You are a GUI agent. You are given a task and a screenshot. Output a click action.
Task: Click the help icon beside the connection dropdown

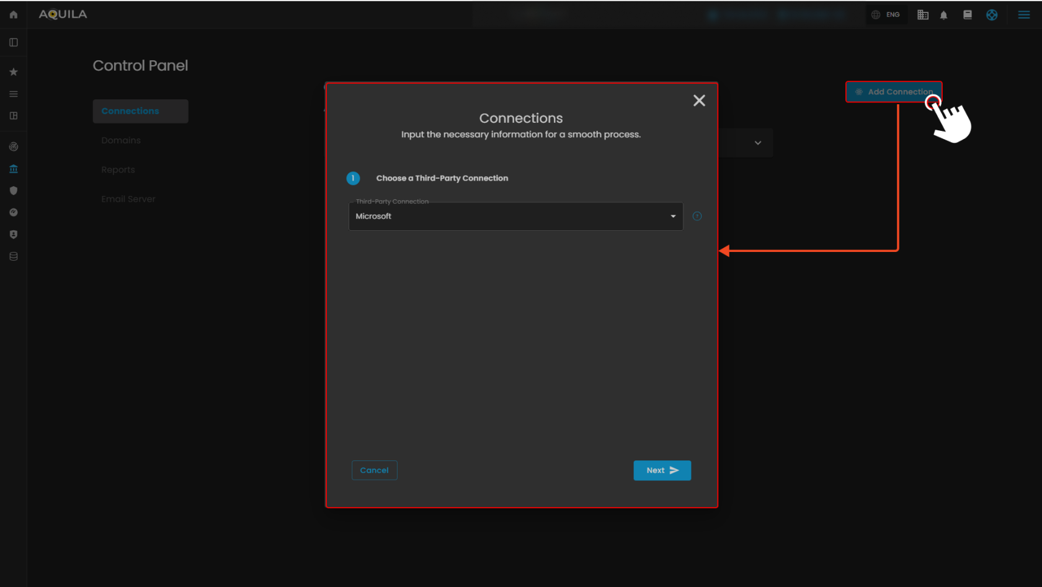697,217
